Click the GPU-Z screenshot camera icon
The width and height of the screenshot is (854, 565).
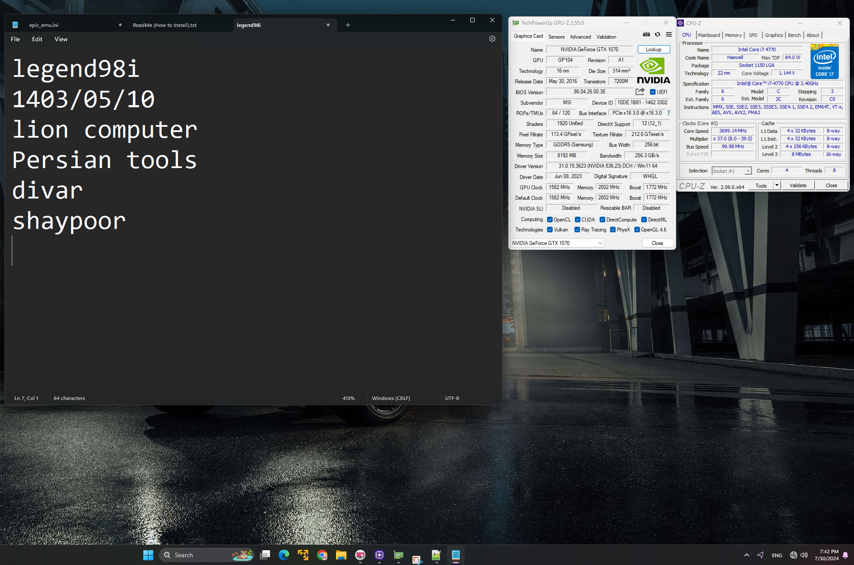[646, 35]
